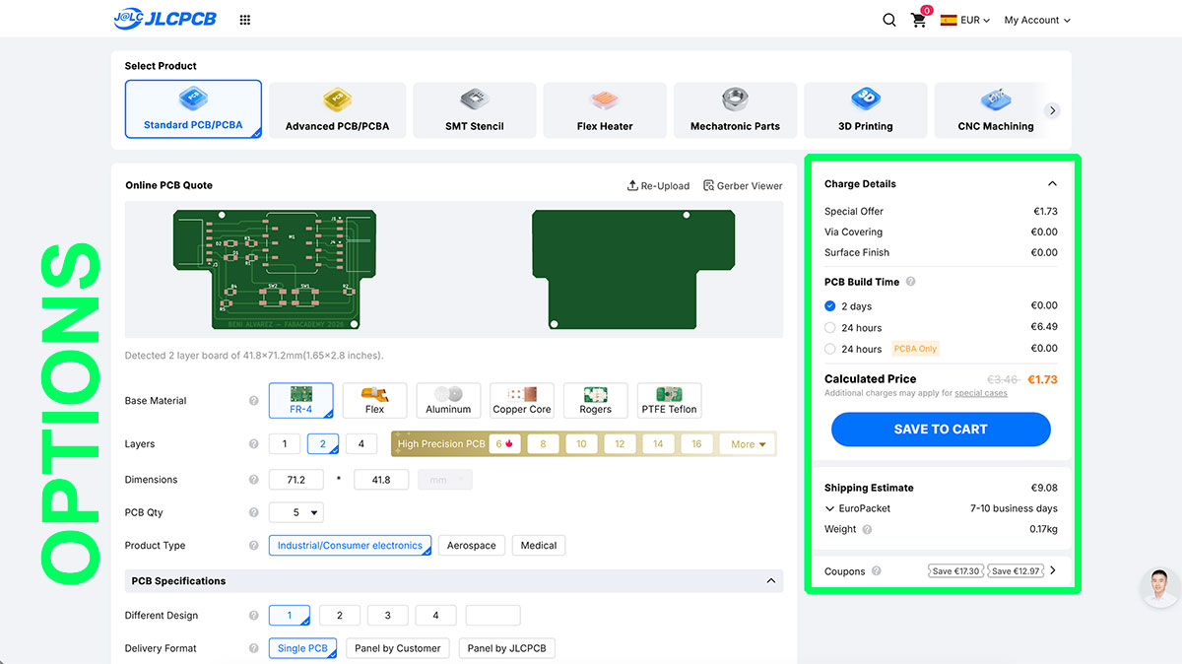The height and width of the screenshot is (664, 1182).
Task: Select Different Design 3
Action: pos(388,616)
